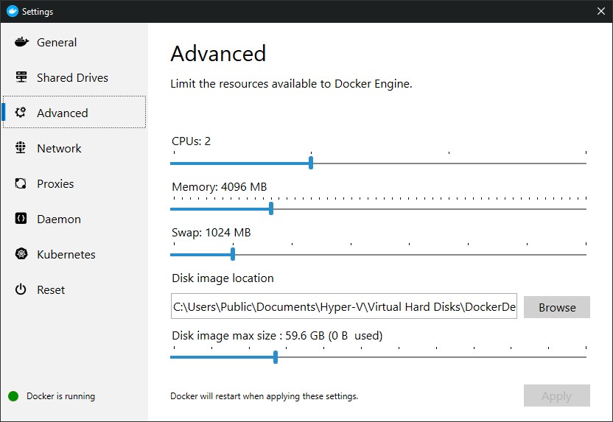This screenshot has width=613, height=422.
Task: Click the green Docker running status dot
Action: [13, 396]
